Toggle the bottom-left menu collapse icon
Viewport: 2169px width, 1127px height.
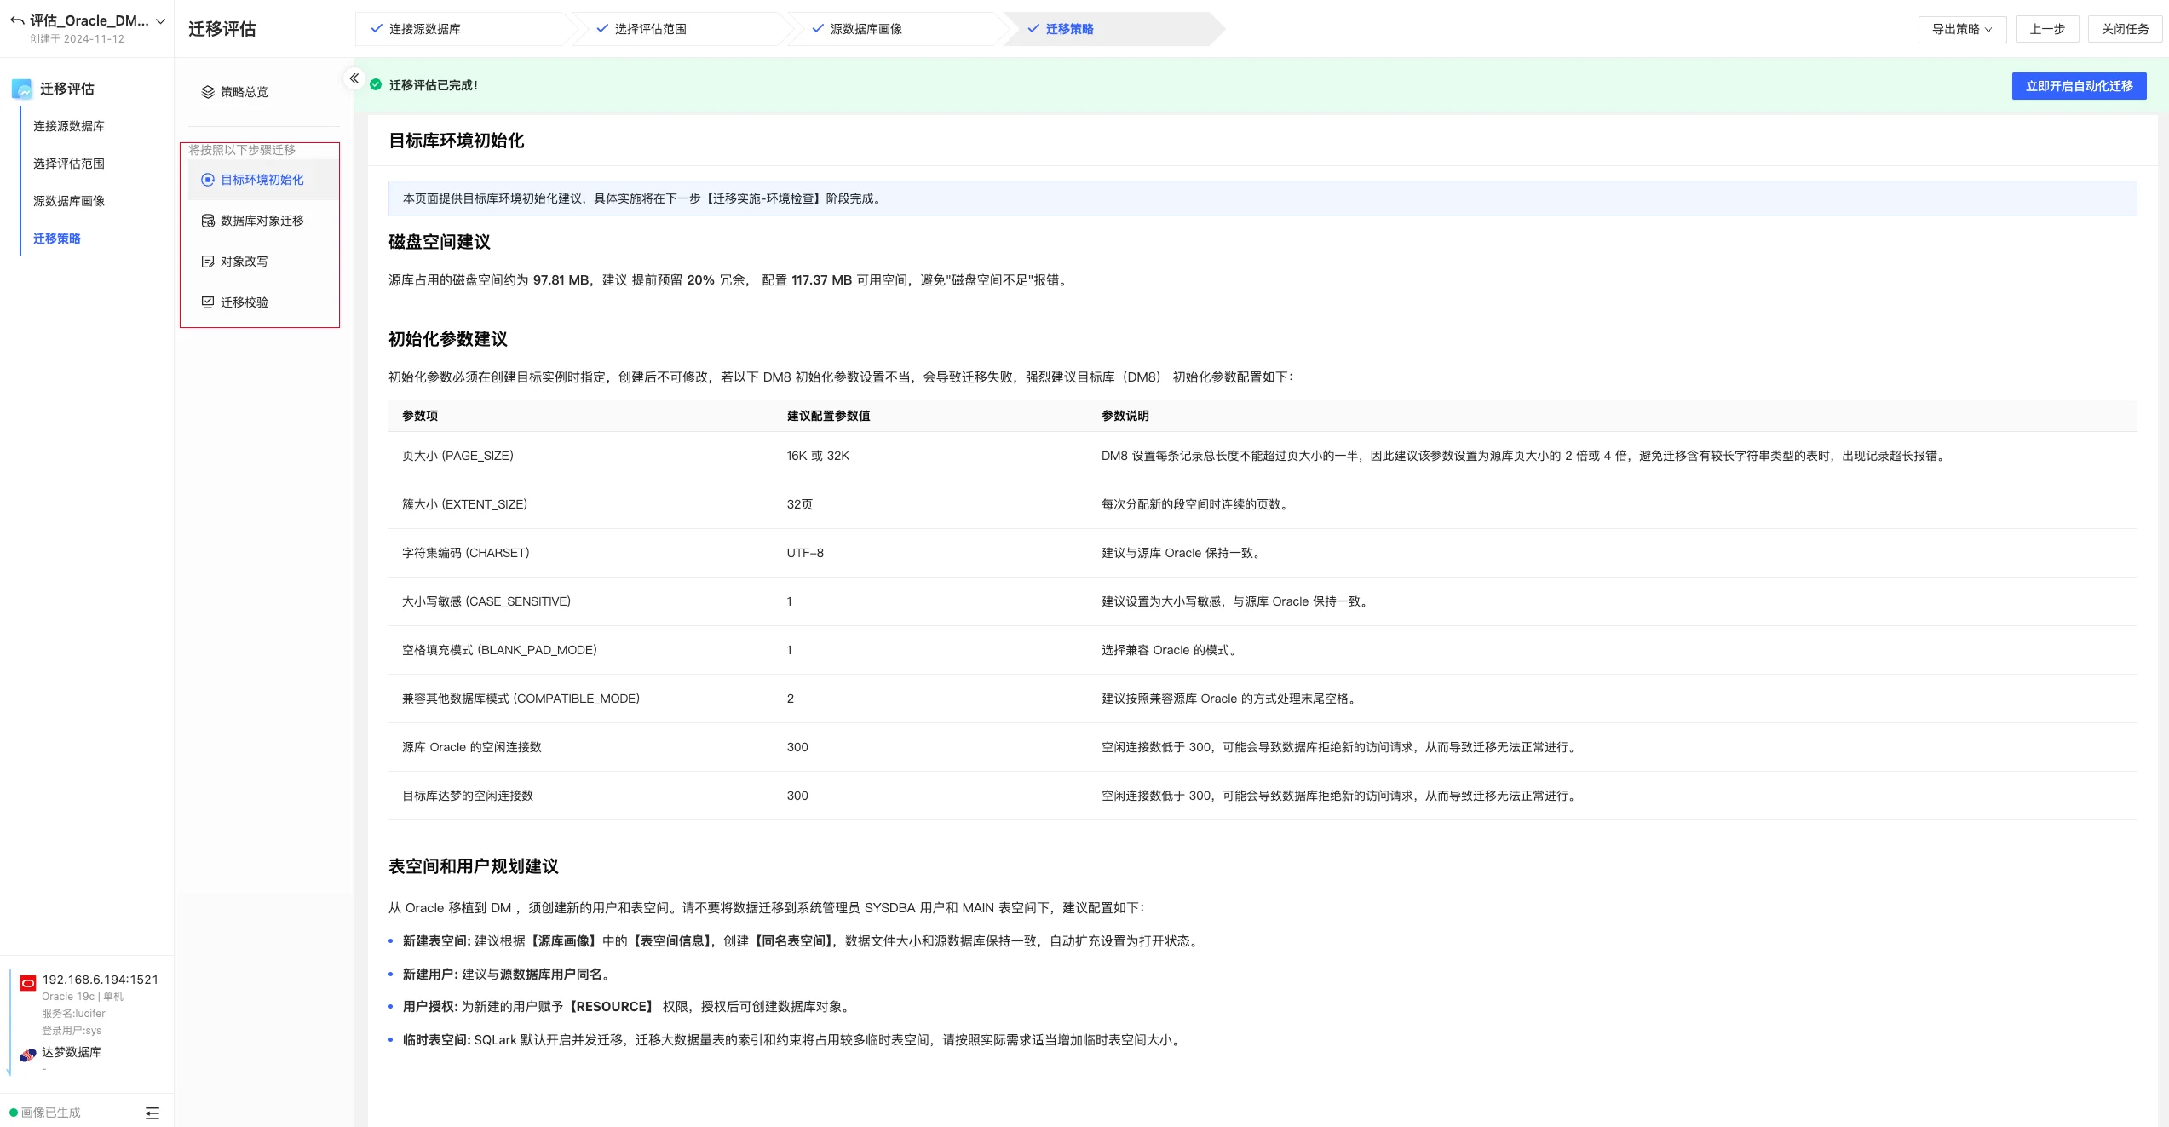pos(152,1113)
